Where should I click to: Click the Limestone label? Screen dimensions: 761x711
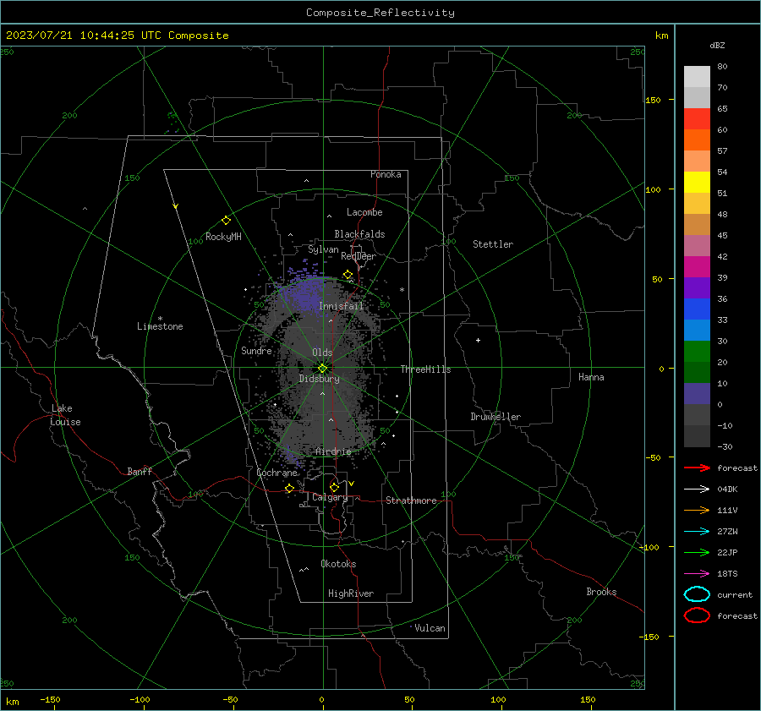click(x=160, y=326)
